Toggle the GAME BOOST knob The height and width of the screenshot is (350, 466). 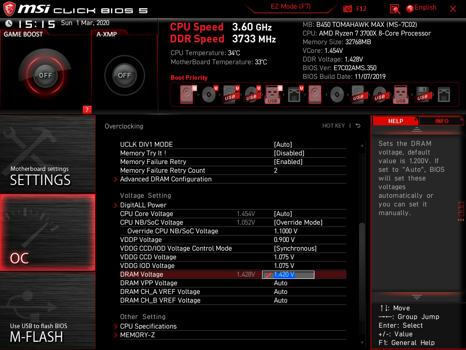45,75
